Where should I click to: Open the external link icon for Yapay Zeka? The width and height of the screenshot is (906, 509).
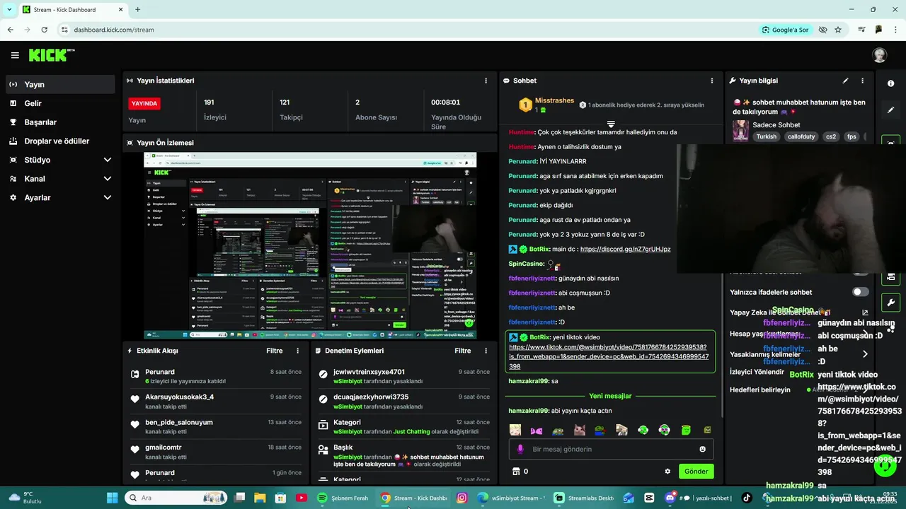tap(865, 312)
